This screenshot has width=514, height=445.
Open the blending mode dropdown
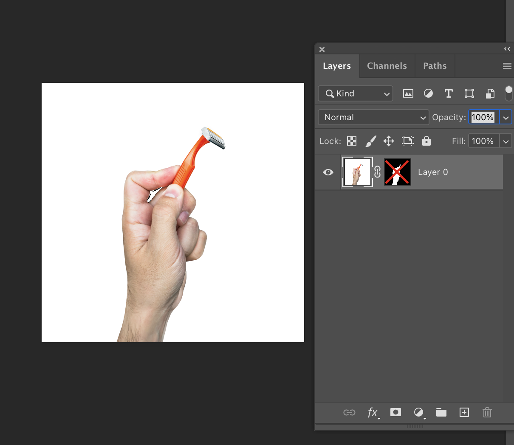373,117
